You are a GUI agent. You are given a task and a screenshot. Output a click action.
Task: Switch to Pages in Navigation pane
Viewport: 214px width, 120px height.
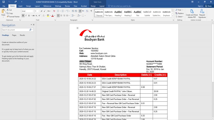click(x=14, y=35)
